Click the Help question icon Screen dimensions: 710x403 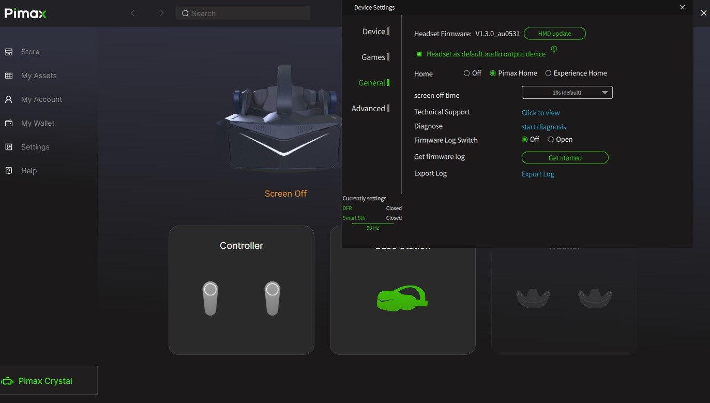[9, 171]
